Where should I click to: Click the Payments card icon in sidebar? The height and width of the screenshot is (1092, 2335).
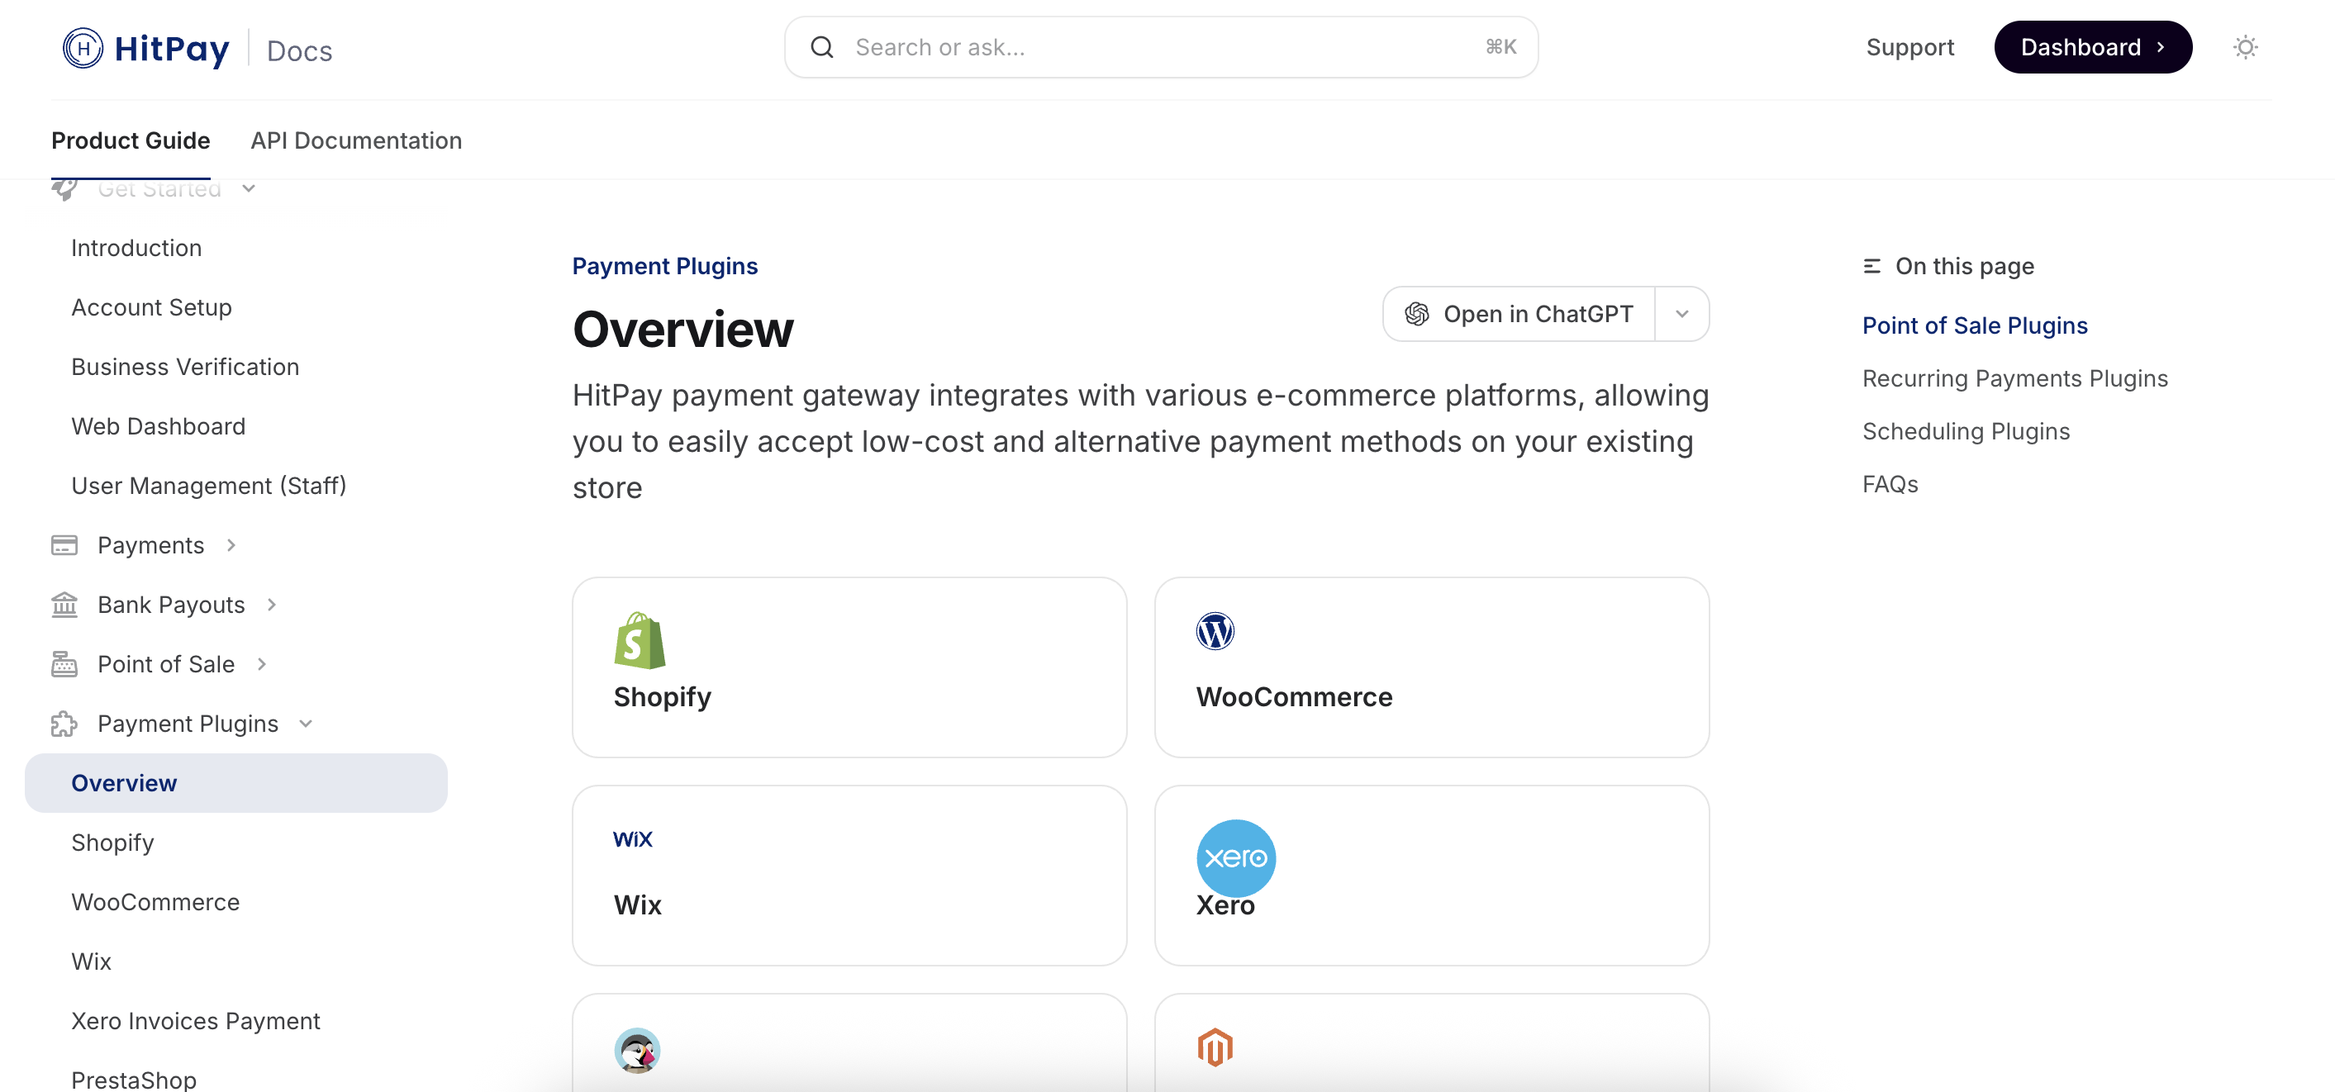[x=64, y=545]
